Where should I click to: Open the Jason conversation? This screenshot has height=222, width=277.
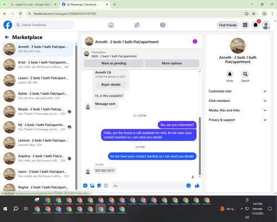pyautogui.click(x=37, y=174)
